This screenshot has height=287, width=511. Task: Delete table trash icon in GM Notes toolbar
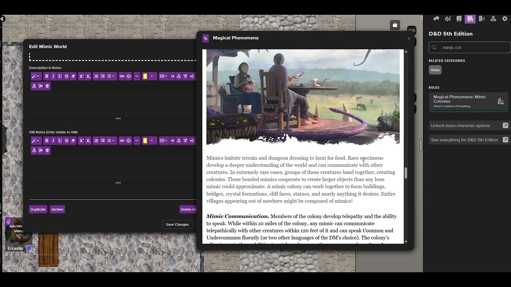click(x=47, y=150)
